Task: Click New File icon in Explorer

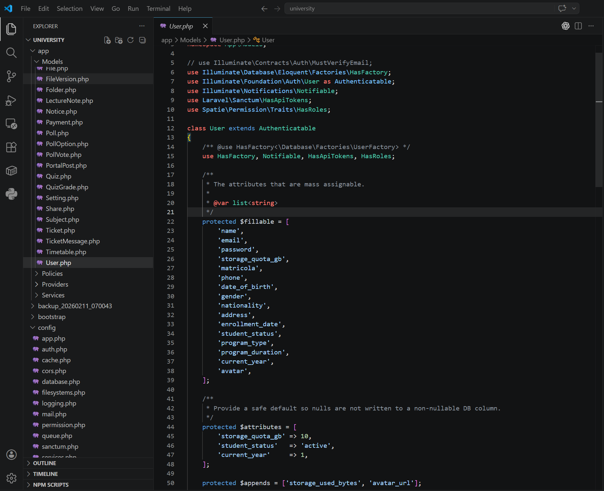Action: 107,40
